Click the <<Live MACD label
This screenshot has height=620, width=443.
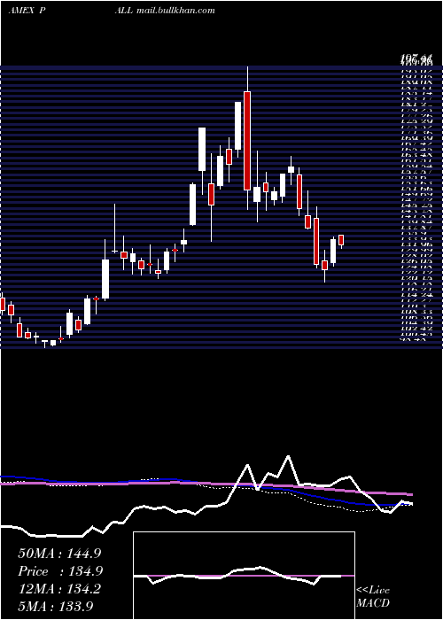pyautogui.click(x=373, y=597)
